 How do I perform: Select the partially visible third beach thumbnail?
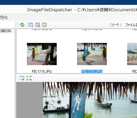[132, 54]
